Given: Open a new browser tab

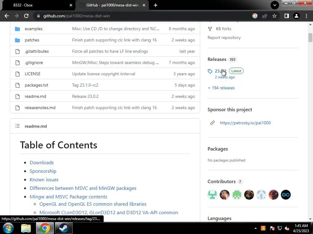Looking at the screenshot, I should [156, 5].
